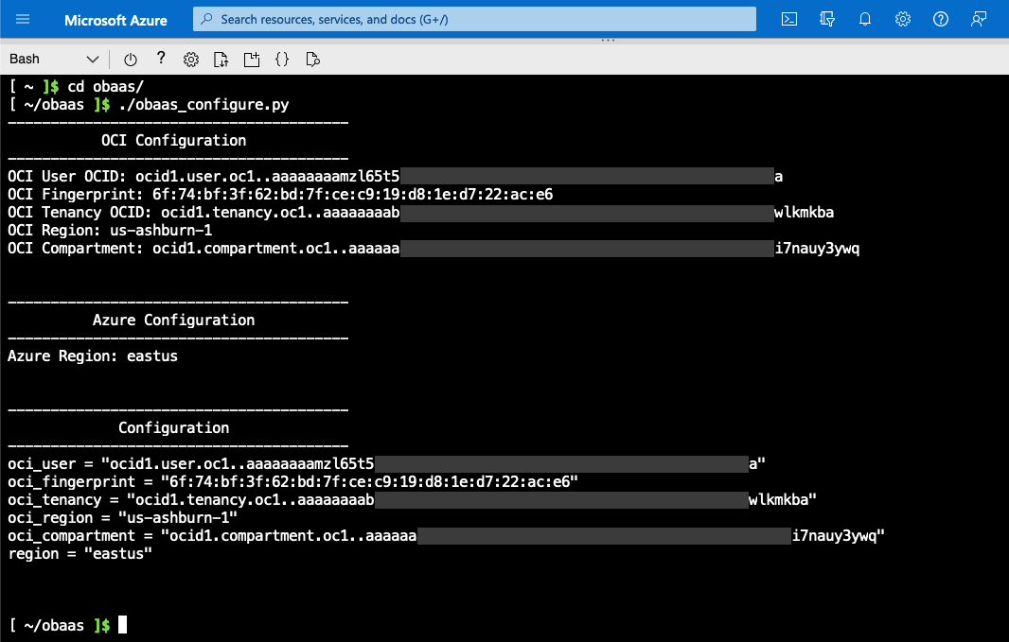Open the portal hamburger menu

[x=22, y=19]
